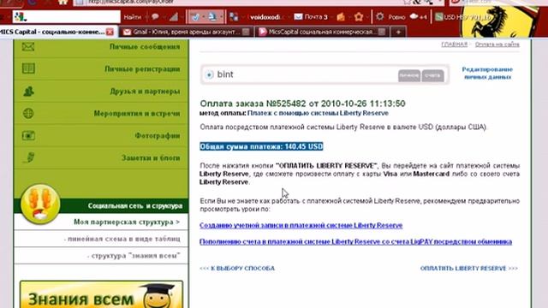
Task: Click the Знания всем banner
Action: (101, 294)
